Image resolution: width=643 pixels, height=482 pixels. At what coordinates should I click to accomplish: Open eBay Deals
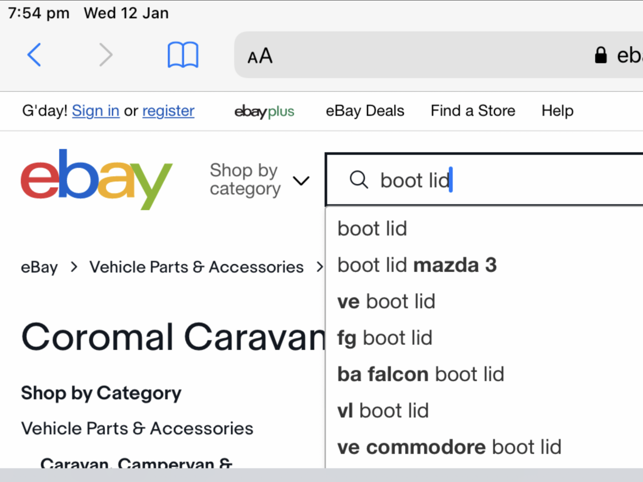[365, 111]
